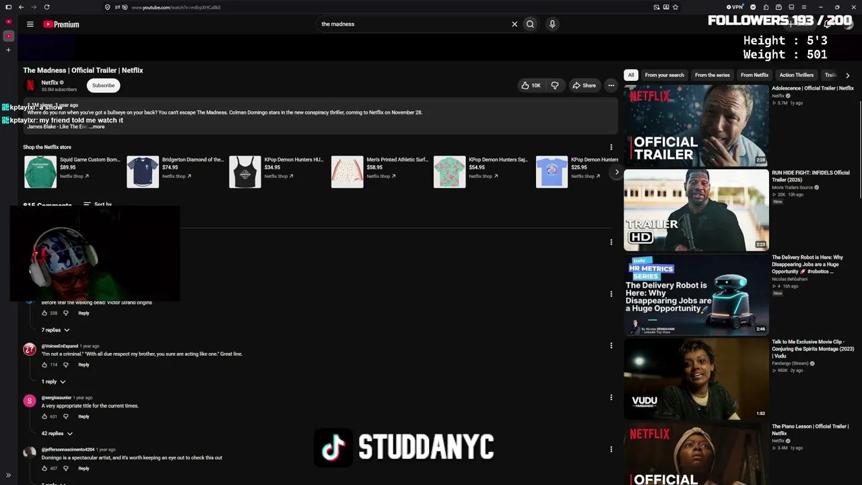Open the browser VPN control
Viewport: 862px width, 485px height.
point(734,7)
